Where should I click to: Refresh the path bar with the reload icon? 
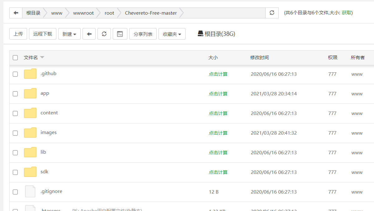coord(272,13)
